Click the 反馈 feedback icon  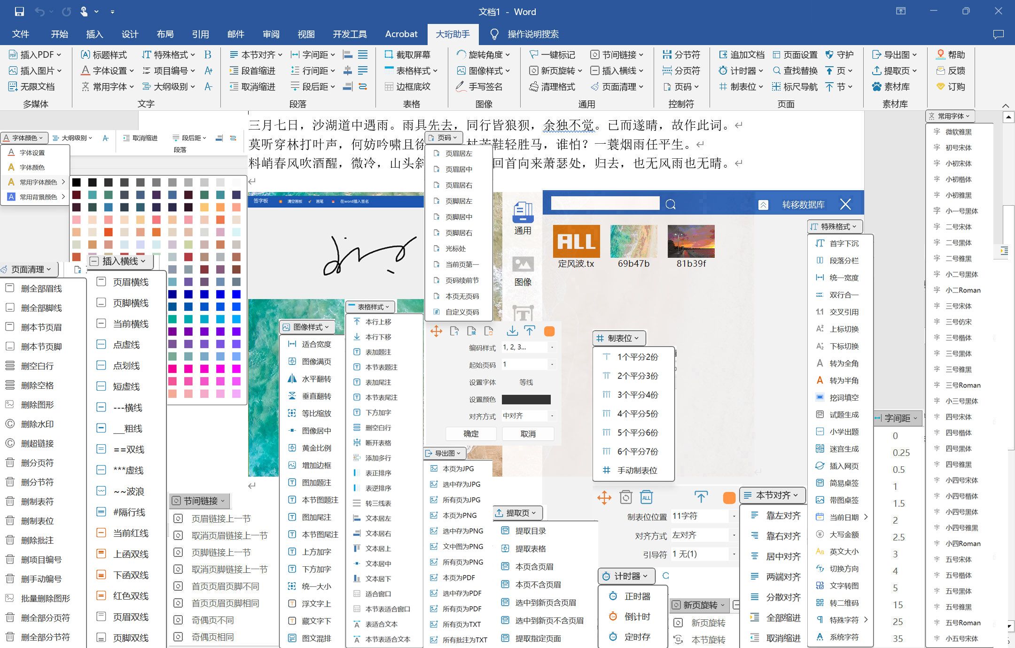pyautogui.click(x=950, y=70)
